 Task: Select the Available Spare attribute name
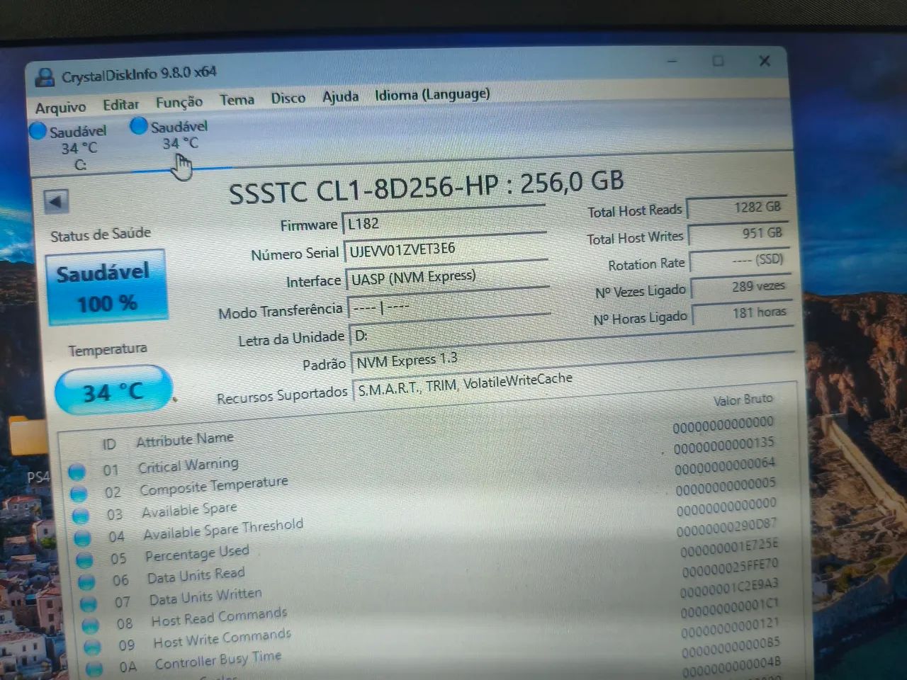click(x=189, y=509)
